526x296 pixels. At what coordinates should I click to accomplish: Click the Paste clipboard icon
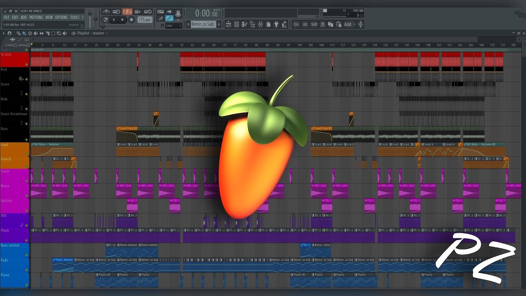coord(339,24)
